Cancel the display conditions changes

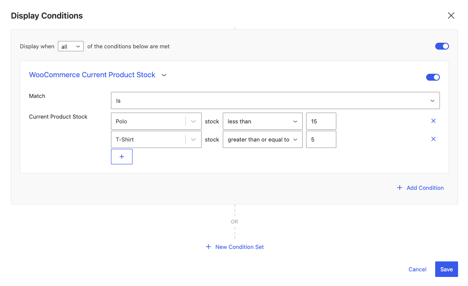coord(417,269)
